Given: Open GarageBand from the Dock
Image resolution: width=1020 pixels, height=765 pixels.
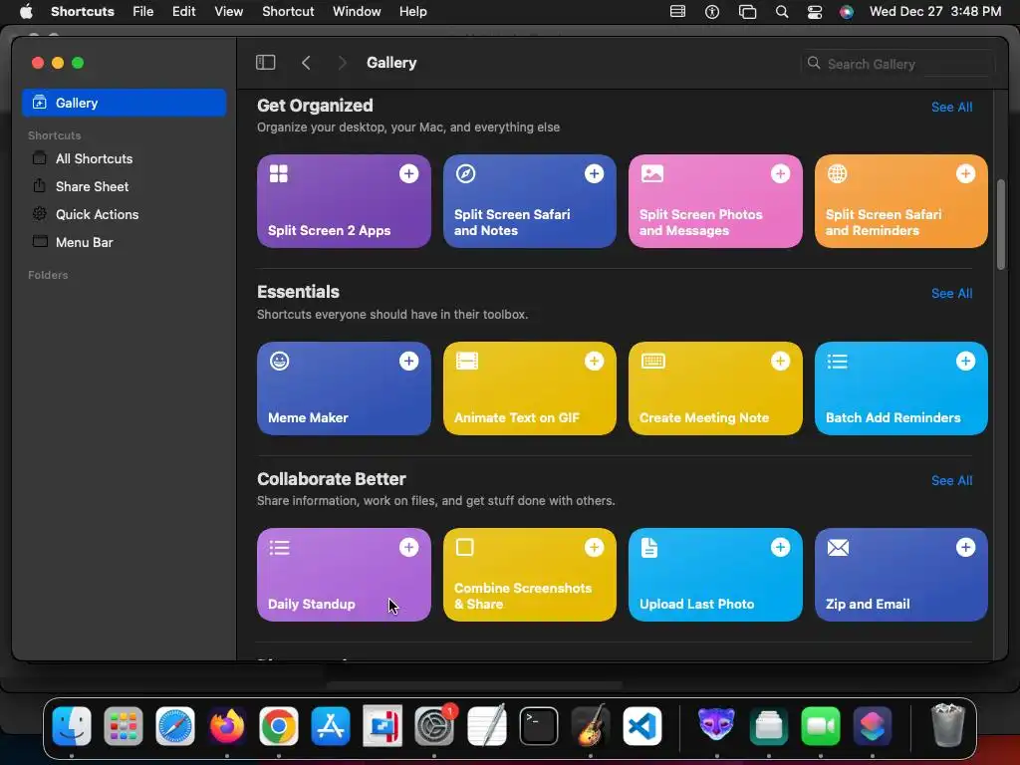Looking at the screenshot, I should point(591,726).
